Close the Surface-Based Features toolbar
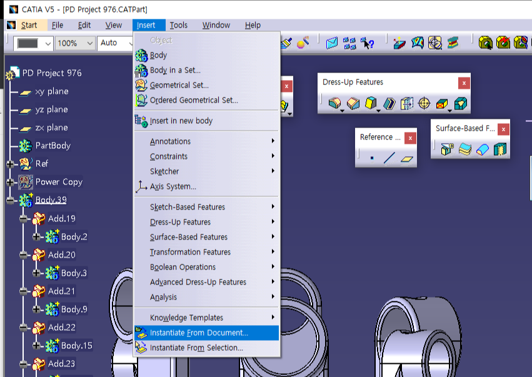This screenshot has height=377, width=532. point(503,129)
